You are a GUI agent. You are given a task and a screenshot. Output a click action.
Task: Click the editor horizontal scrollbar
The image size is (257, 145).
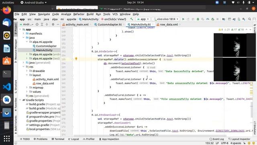(x=150, y=136)
